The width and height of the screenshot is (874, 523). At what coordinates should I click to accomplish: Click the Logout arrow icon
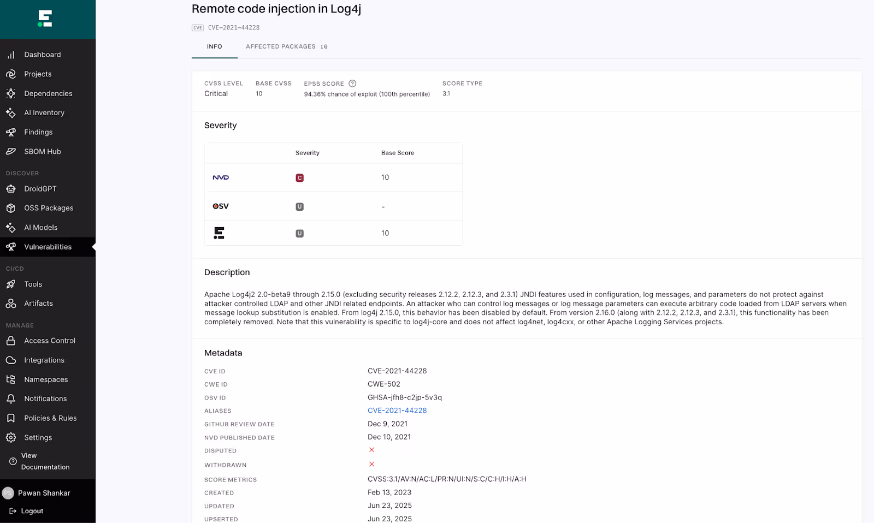13,511
